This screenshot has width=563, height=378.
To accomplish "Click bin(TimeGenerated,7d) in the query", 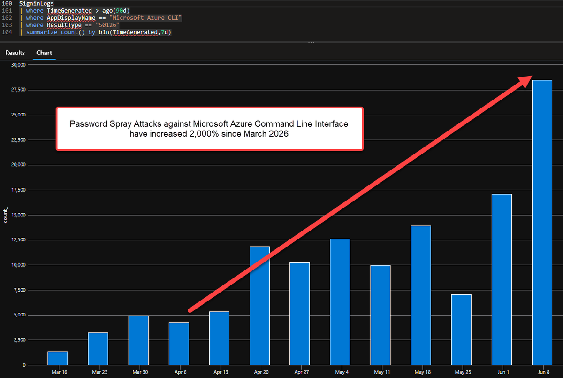I will (x=135, y=32).
